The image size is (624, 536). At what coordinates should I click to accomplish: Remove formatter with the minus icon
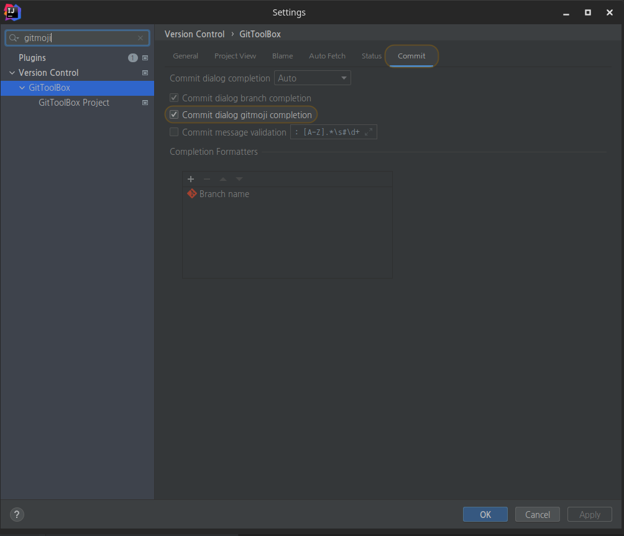point(207,179)
